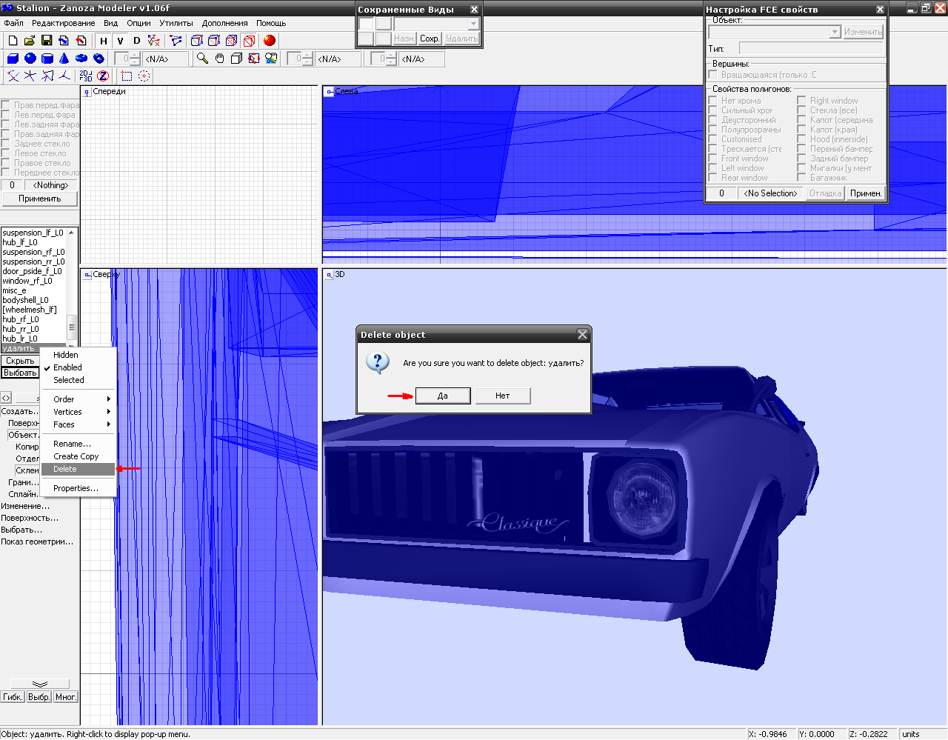Toggle the 'H' horizontal axis button
The height and width of the screenshot is (740, 948).
point(104,41)
